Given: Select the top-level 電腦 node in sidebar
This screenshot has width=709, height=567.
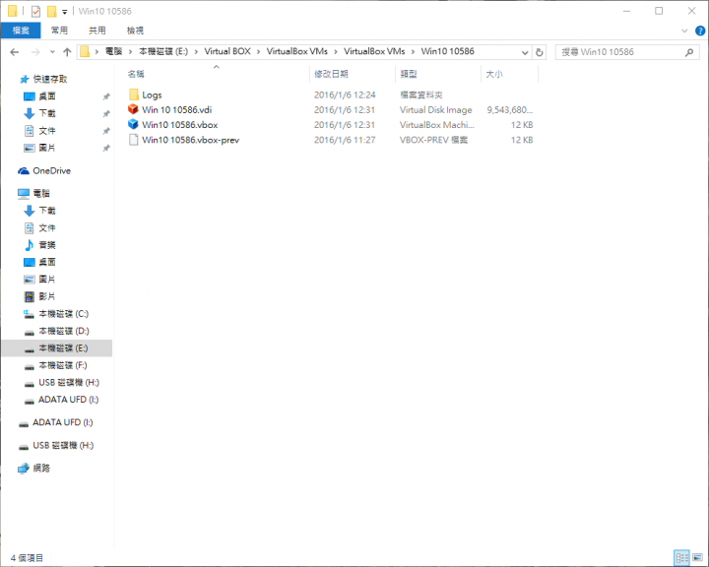Looking at the screenshot, I should pyautogui.click(x=41, y=194).
